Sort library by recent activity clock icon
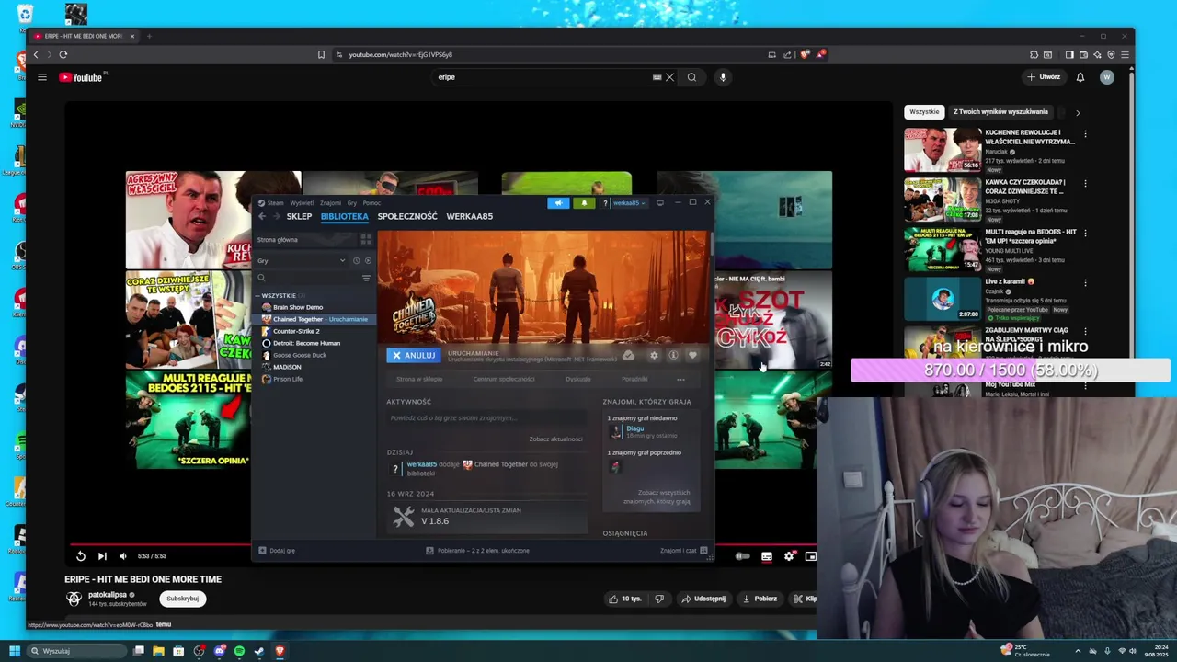 click(357, 261)
